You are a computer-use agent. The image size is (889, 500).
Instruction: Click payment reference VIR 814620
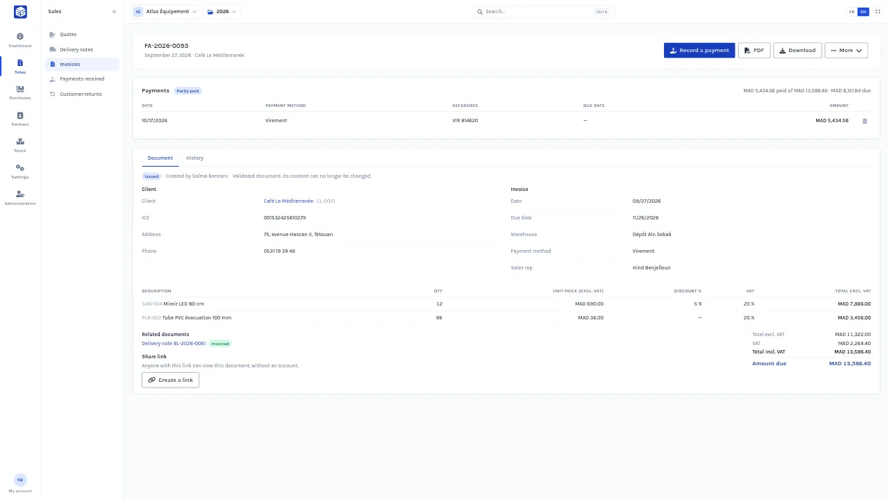[465, 121]
